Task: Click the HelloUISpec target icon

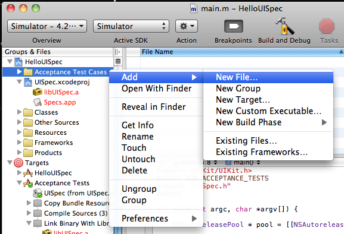Action: (x=28, y=173)
